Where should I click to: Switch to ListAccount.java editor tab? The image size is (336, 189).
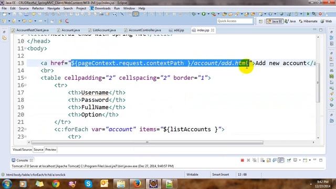[x=102, y=30]
